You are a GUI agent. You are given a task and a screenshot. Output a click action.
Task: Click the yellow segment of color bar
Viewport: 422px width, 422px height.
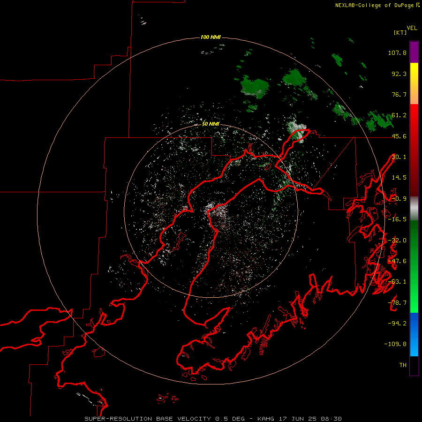point(414,83)
